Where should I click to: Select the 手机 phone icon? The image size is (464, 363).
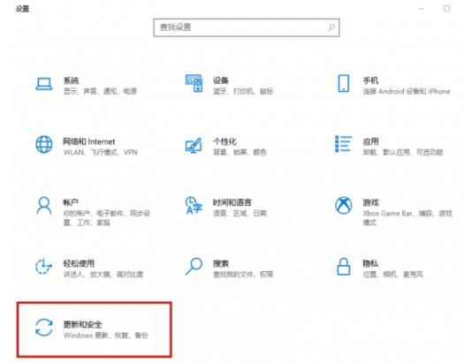point(344,83)
